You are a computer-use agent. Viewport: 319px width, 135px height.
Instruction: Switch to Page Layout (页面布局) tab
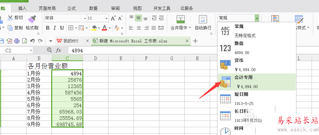[x=47, y=8]
